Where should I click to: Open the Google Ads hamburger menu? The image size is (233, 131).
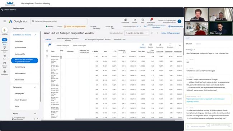tap(5, 21)
